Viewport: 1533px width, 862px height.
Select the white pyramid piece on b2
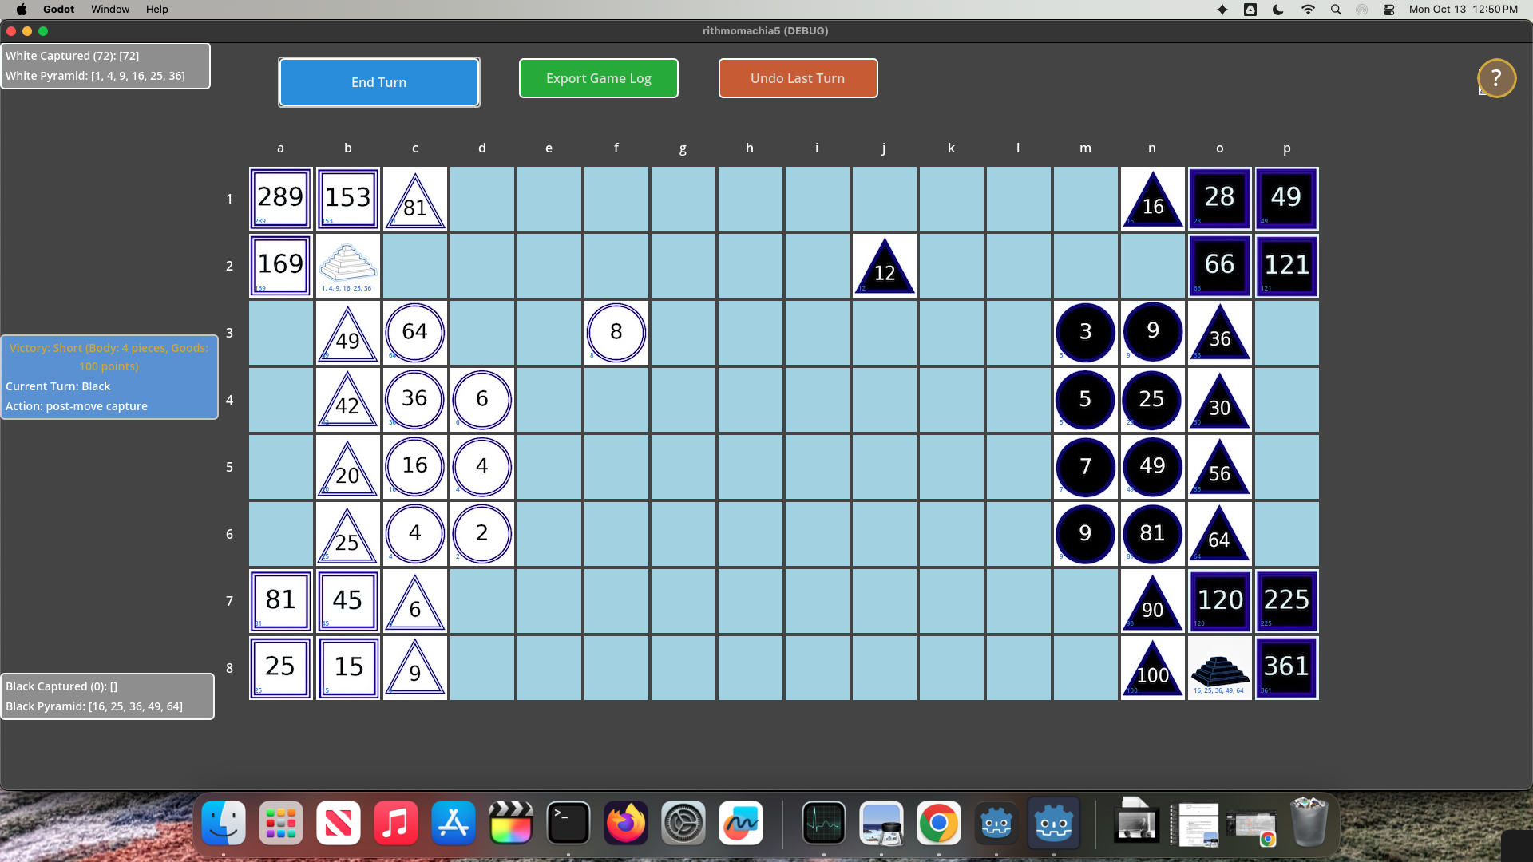[x=347, y=266]
